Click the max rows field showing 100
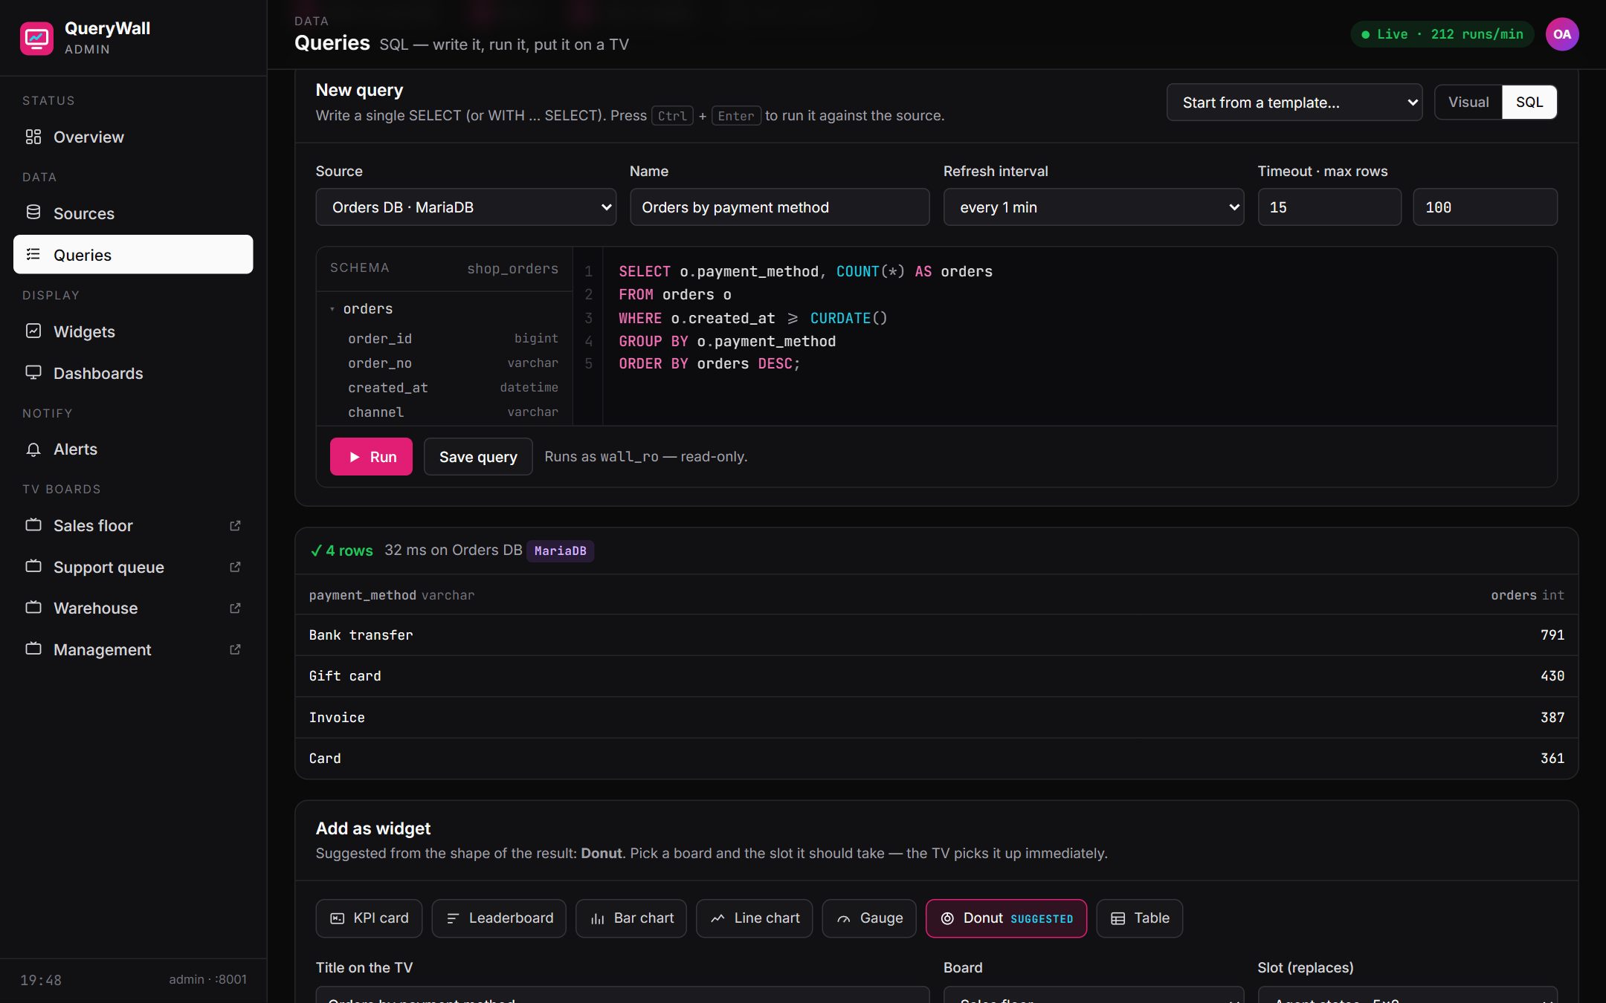 [x=1485, y=207]
